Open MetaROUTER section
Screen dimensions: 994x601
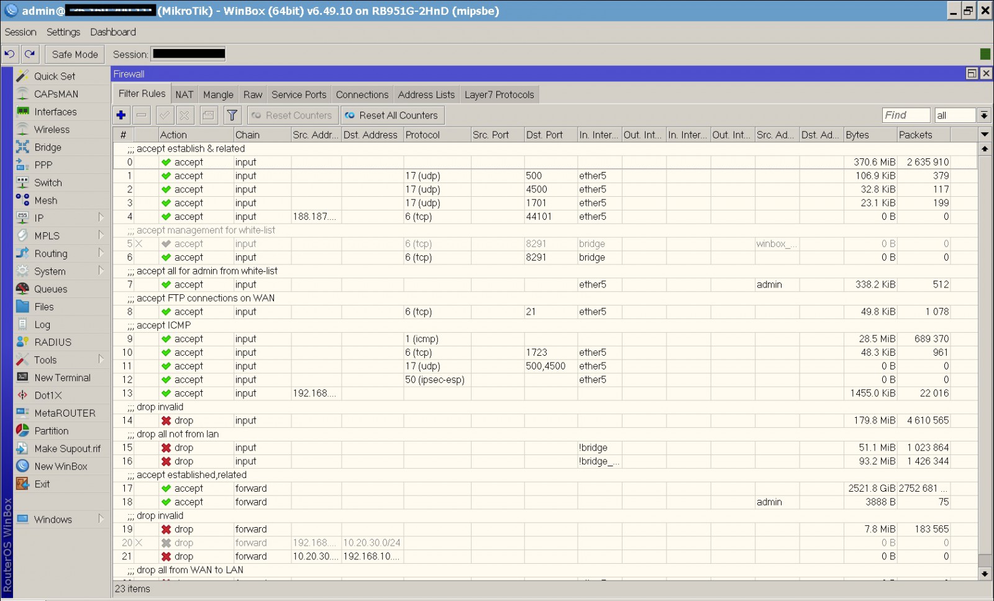(65, 413)
